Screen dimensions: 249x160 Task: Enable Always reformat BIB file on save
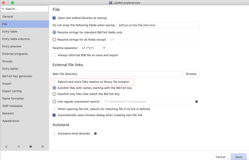pyautogui.click(x=54, y=55)
